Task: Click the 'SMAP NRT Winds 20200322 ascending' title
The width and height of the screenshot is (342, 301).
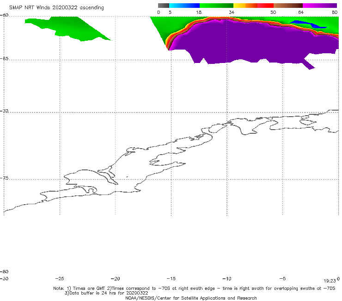Action: [56, 7]
